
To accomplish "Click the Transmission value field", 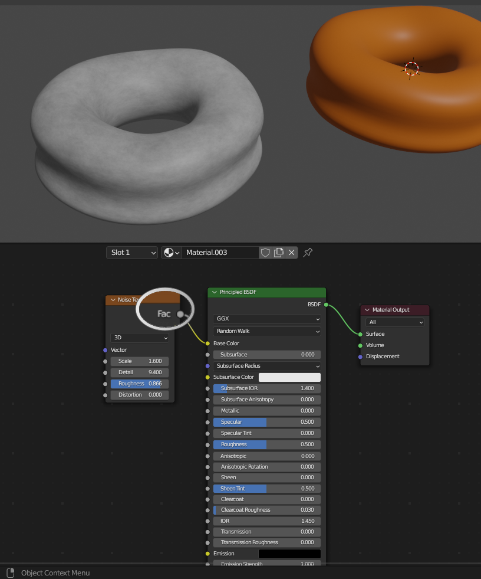I will (266, 532).
